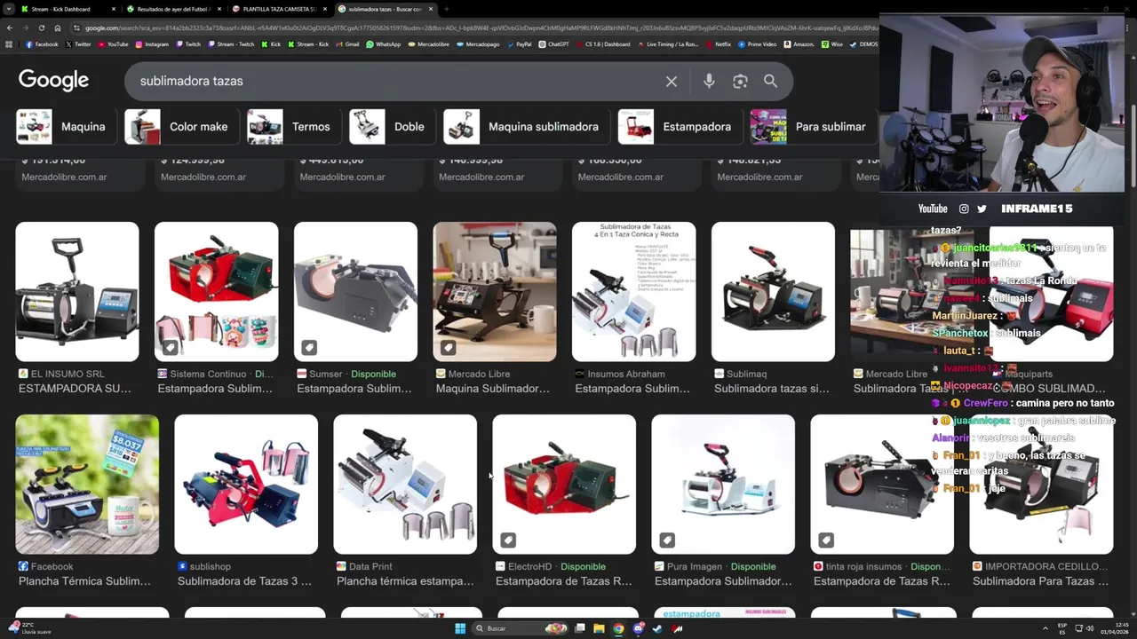Open the Instagram bookmark
Viewport: 1137px width, 639px height.
coord(152,43)
